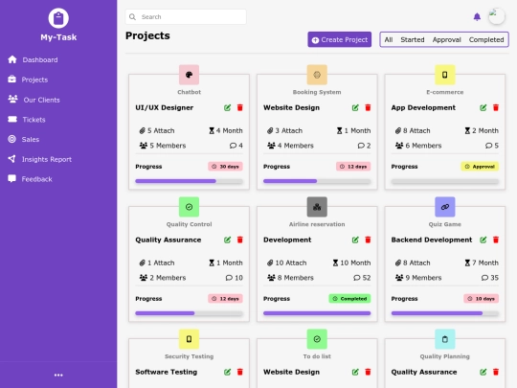Screen dimensions: 517x388
Task: Click the Create Project button
Action: tap(339, 39)
